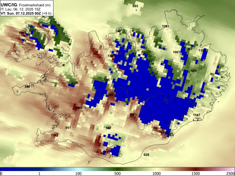Viewport: 235px width, 176px height.
Task: Select the 823 value label
Action: tap(171, 135)
